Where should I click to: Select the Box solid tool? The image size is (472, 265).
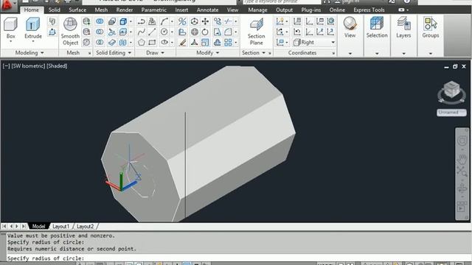tap(10, 28)
